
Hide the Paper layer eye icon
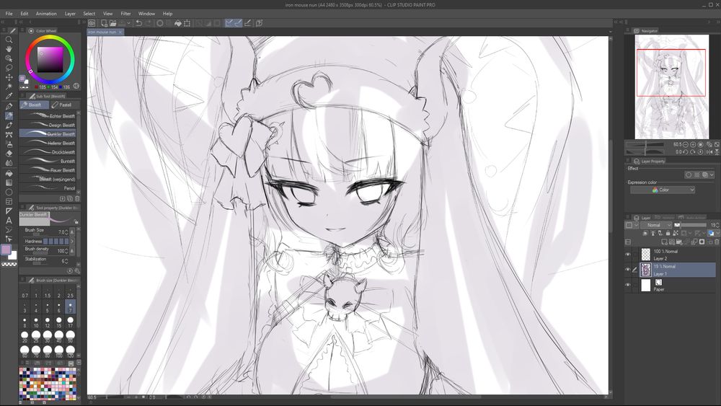pos(628,285)
